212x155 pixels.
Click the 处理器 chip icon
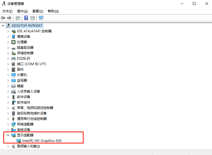pyautogui.click(x=13, y=42)
